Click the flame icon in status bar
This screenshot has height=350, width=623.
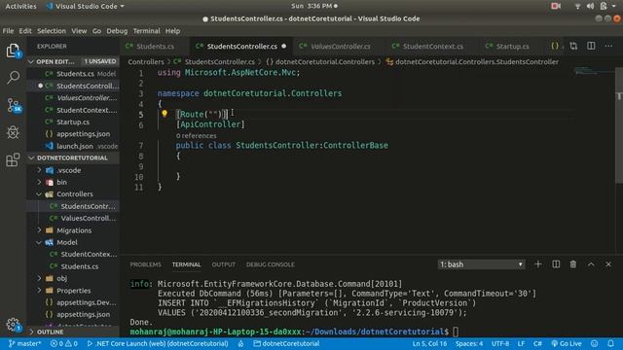point(240,343)
